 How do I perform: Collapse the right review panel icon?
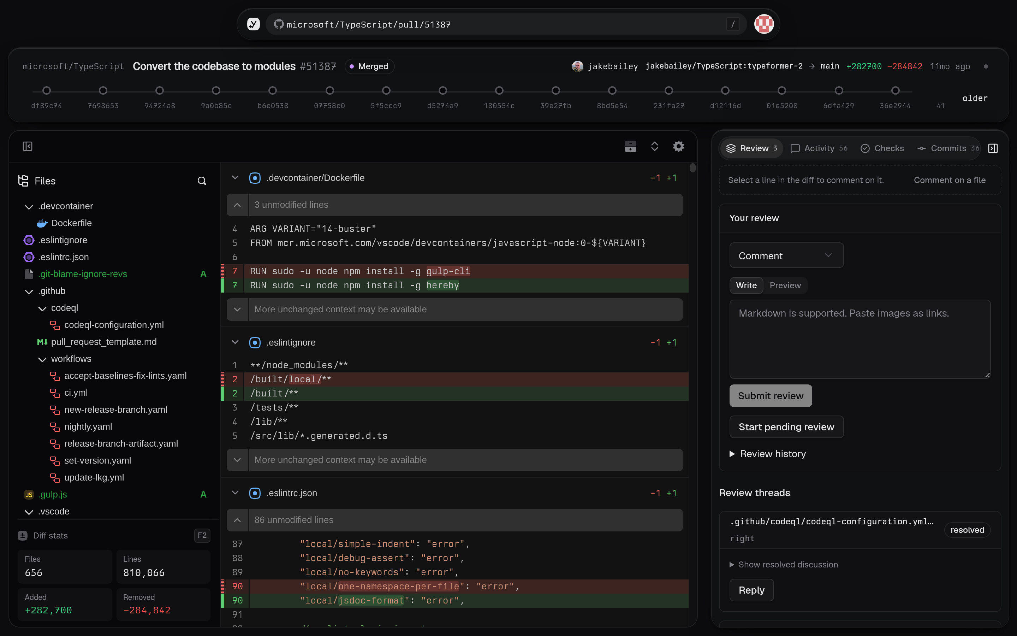pyautogui.click(x=993, y=148)
